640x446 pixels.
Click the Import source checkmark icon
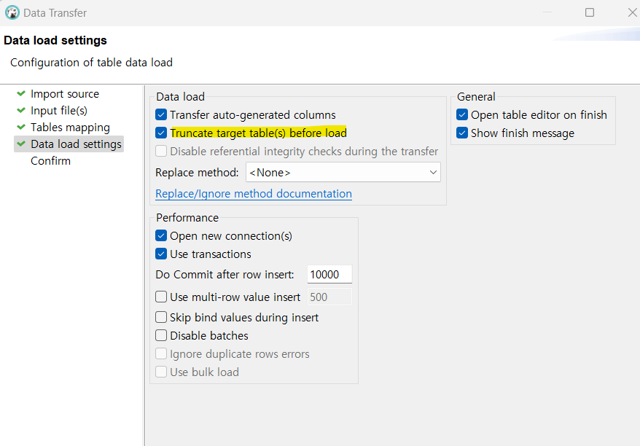(21, 94)
